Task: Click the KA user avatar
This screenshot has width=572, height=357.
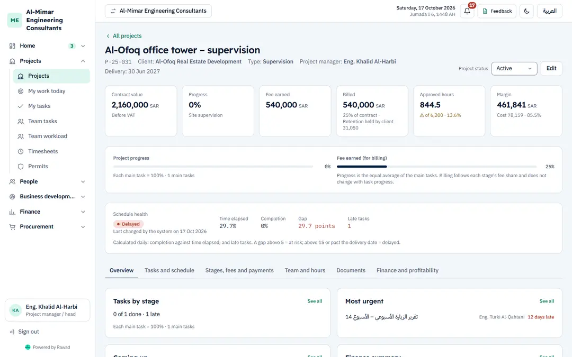Action: click(15, 310)
